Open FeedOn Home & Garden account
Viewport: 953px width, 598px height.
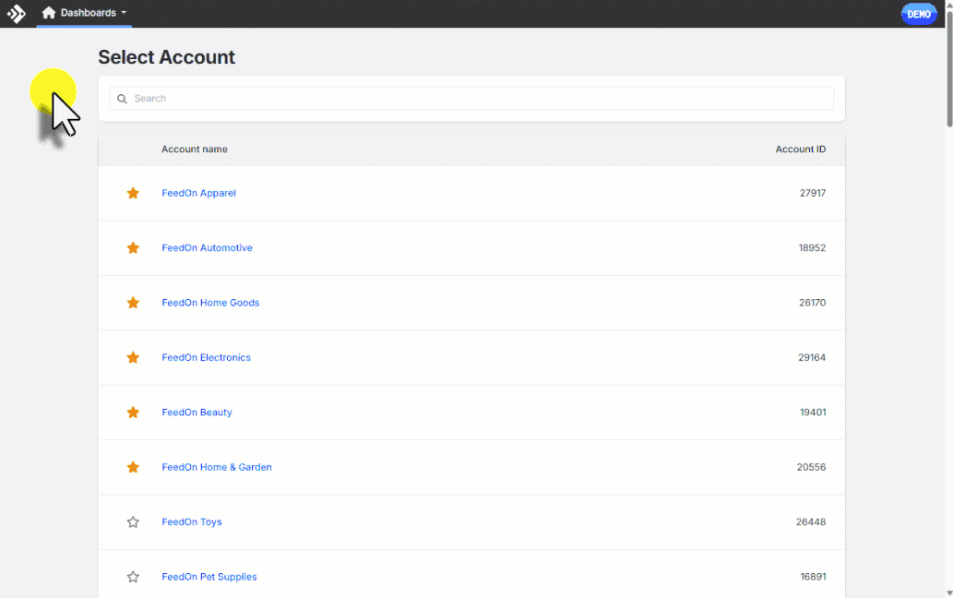217,467
